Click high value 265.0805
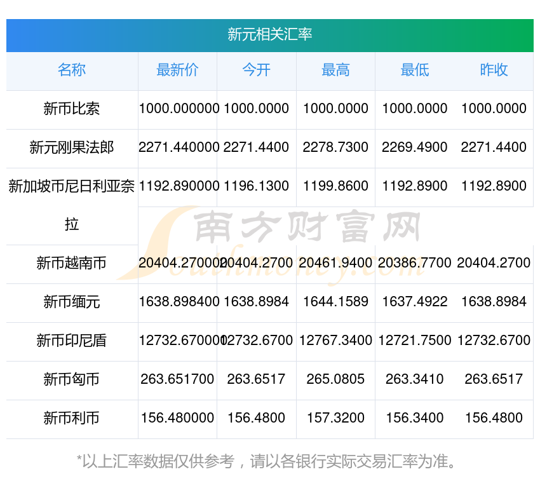 point(336,379)
